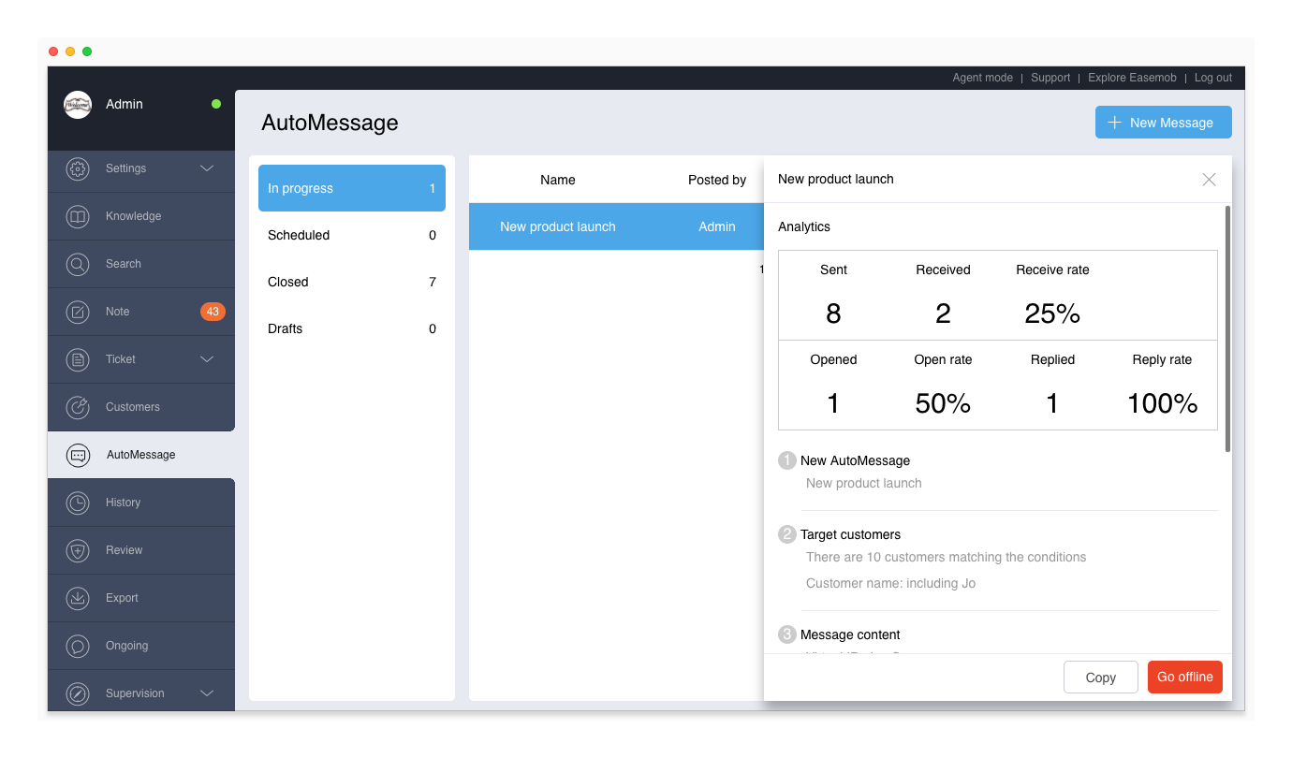Expand the Ticket submenu chevron

click(x=207, y=359)
